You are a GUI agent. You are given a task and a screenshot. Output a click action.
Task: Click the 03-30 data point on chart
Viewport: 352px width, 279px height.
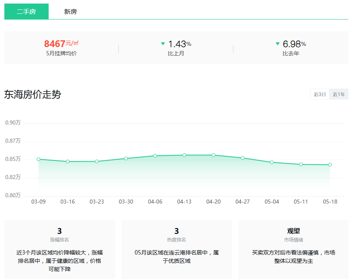(126, 158)
